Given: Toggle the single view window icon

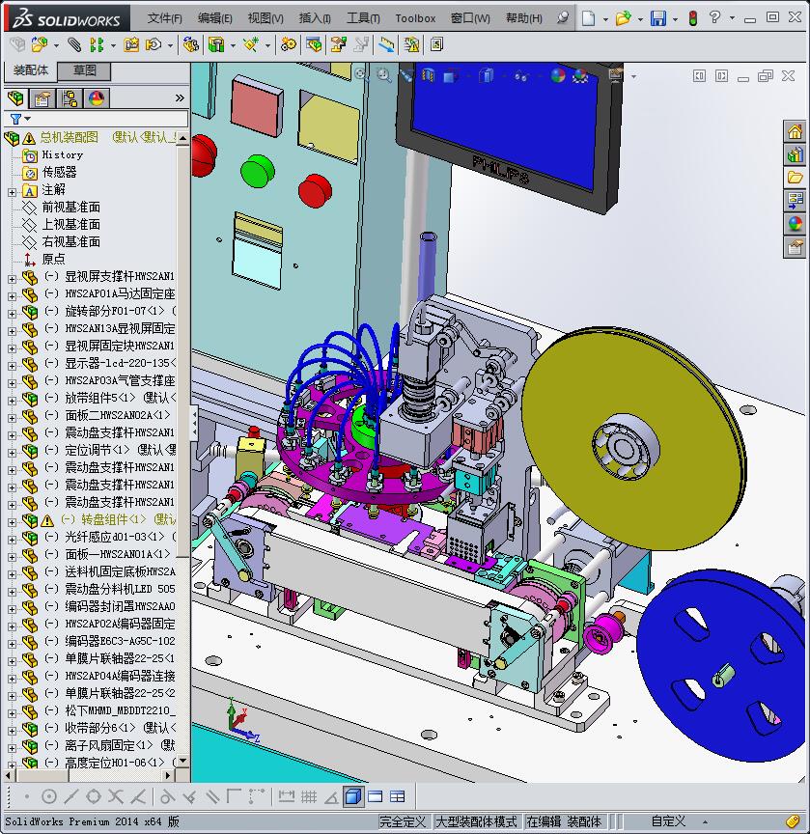Looking at the screenshot, I should pos(375,796).
